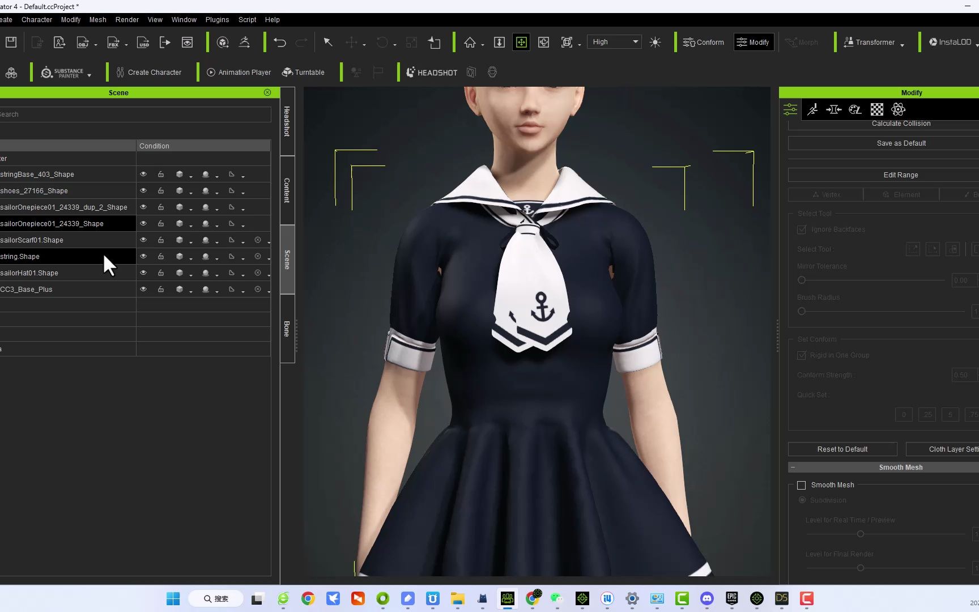The image size is (979, 612).
Task: Open the Material settings in the Modify panel
Action: coord(855,109)
